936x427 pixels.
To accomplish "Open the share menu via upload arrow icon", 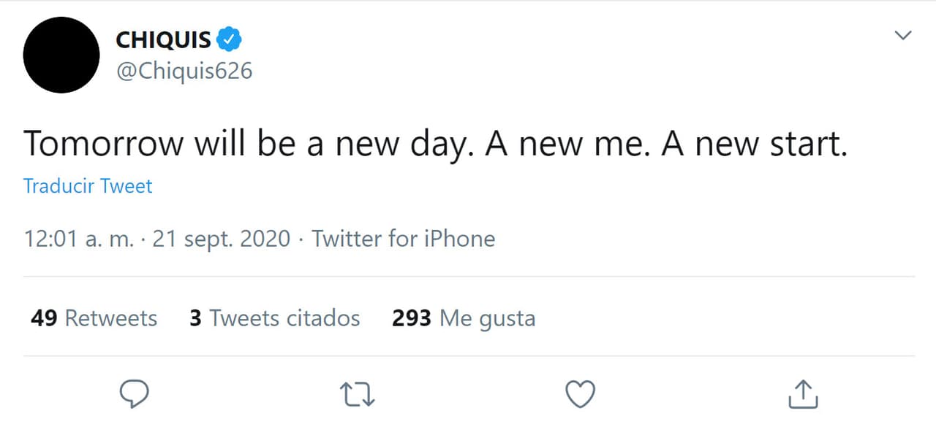I will pyautogui.click(x=803, y=393).
